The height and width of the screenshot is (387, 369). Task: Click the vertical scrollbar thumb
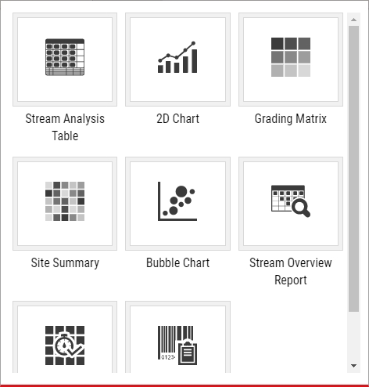click(353, 168)
